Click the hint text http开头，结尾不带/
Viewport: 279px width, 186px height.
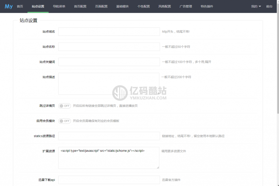tap(176, 31)
